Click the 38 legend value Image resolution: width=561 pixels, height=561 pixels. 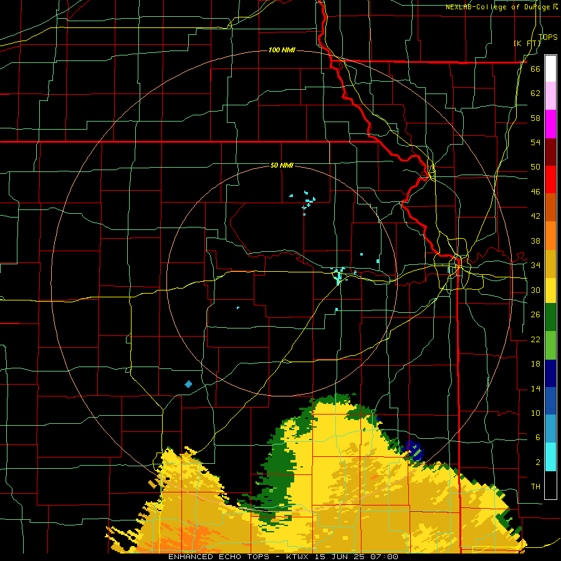click(x=535, y=241)
